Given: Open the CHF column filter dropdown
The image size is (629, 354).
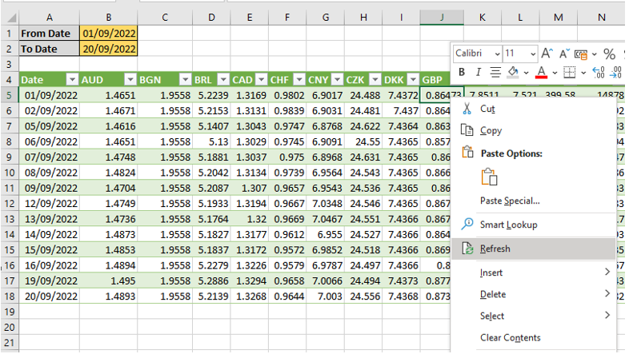Looking at the screenshot, I should click(x=299, y=80).
